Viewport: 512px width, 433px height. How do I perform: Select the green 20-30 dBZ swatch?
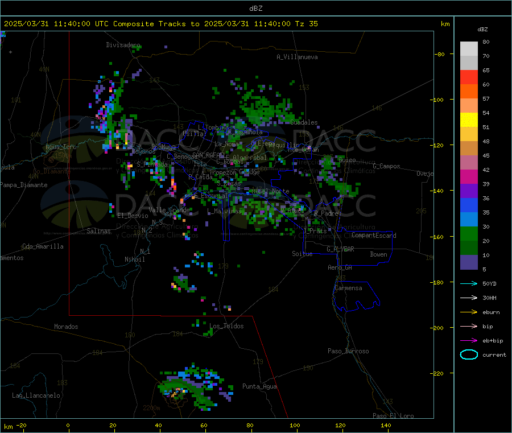click(x=469, y=234)
